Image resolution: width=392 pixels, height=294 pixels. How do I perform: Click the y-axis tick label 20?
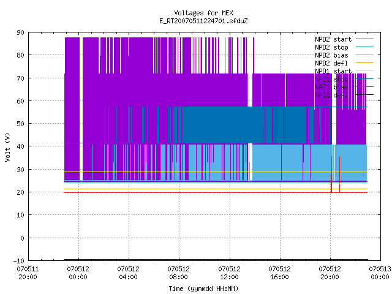[20, 192]
